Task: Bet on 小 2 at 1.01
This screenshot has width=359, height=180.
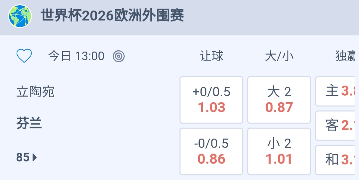Action: (x=279, y=151)
